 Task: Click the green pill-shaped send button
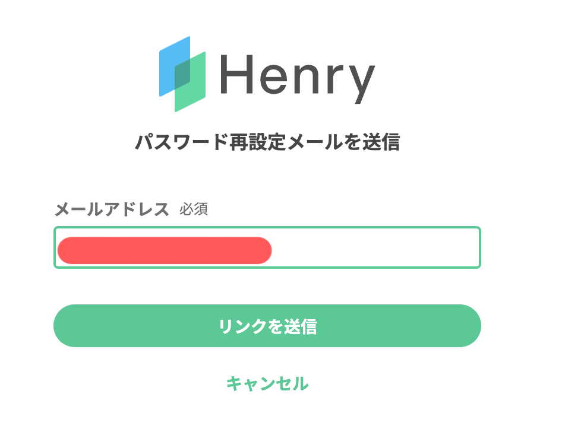point(267,326)
